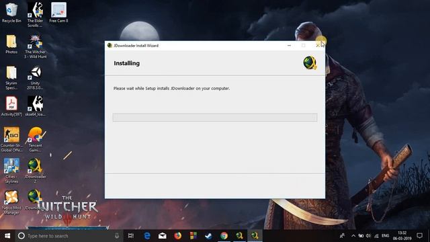The width and height of the screenshot is (430, 242).
Task: Click the 'Installing' heading text
Action: tap(127, 63)
